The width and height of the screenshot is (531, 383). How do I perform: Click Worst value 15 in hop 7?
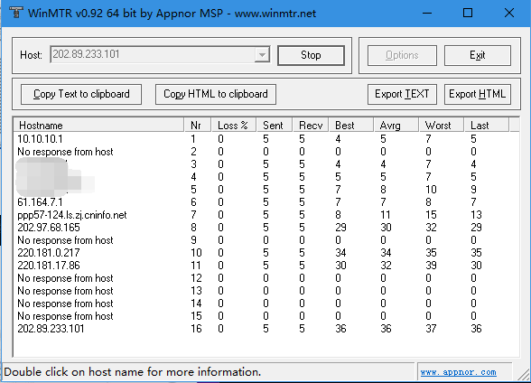click(x=431, y=215)
